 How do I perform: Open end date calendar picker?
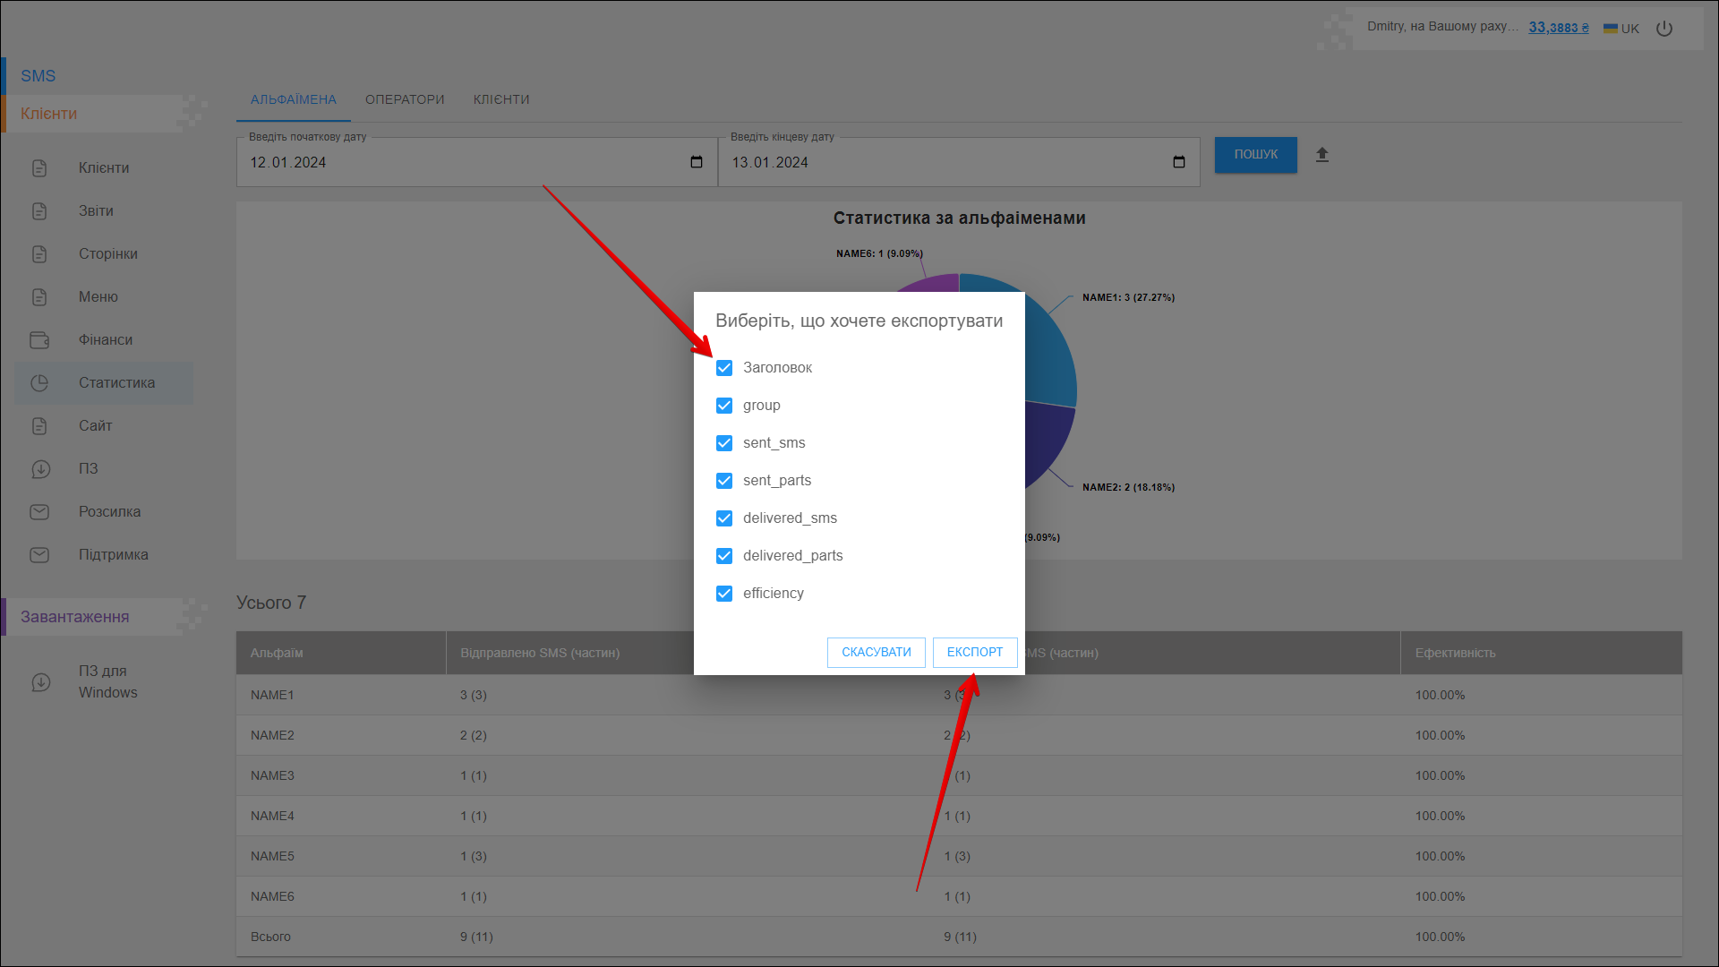tap(1178, 162)
